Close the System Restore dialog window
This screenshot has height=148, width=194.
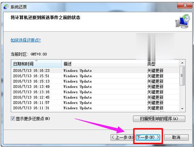click(184, 5)
